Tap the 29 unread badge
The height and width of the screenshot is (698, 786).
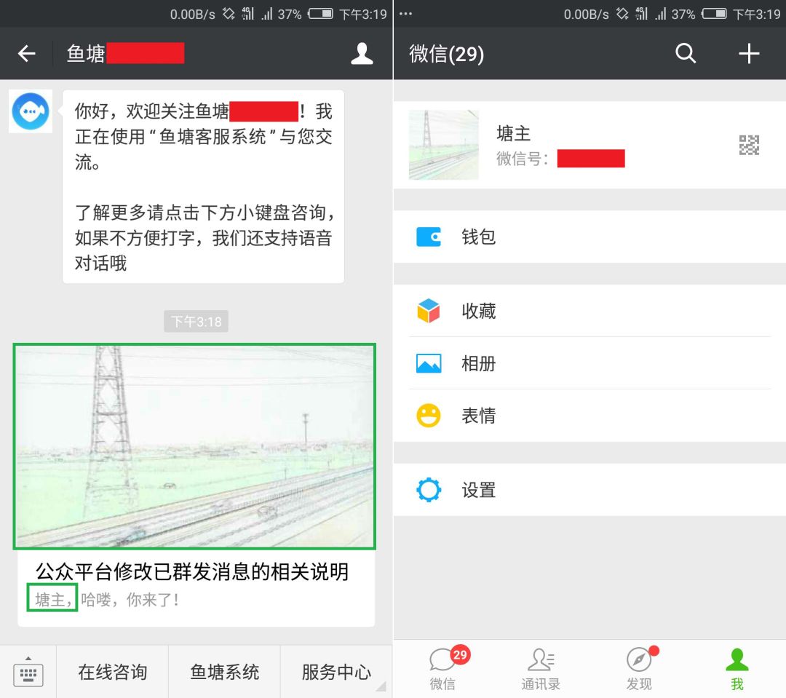460,654
